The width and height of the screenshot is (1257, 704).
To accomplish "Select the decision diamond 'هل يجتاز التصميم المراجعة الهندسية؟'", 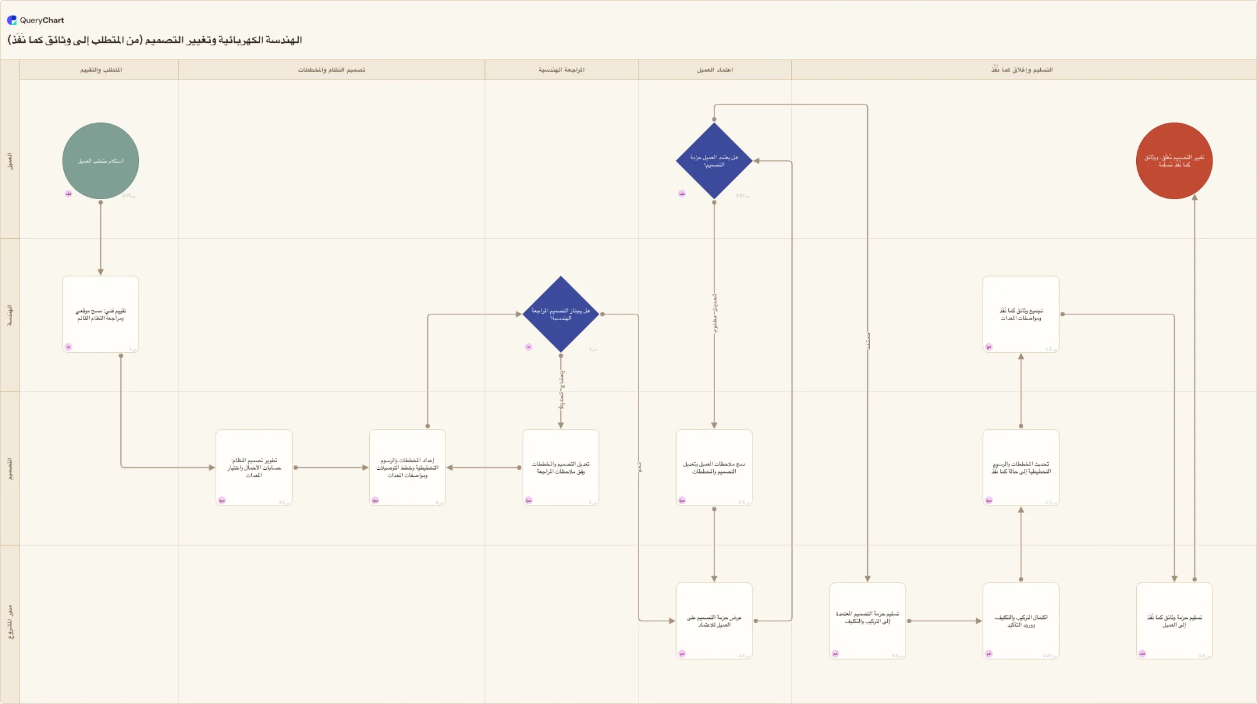I will 561,314.
